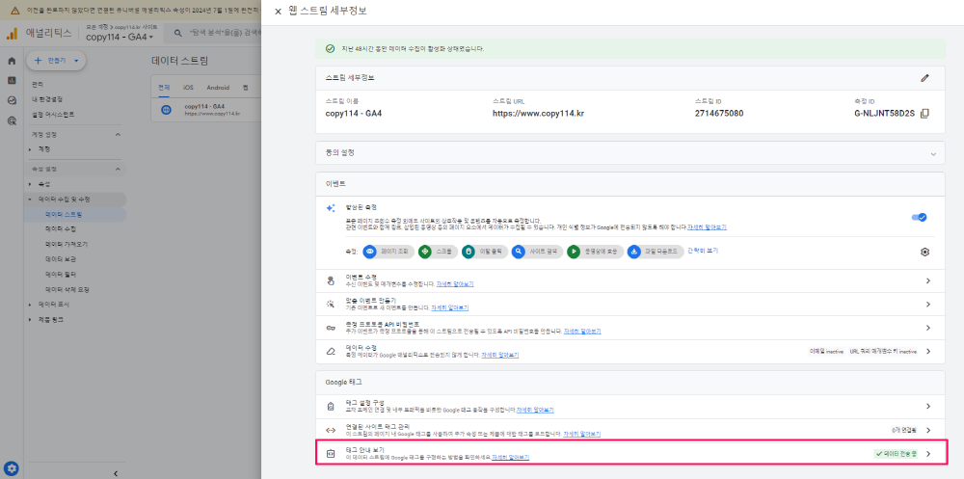
Task: Collapse the 계정 설정 section
Action: [118, 134]
